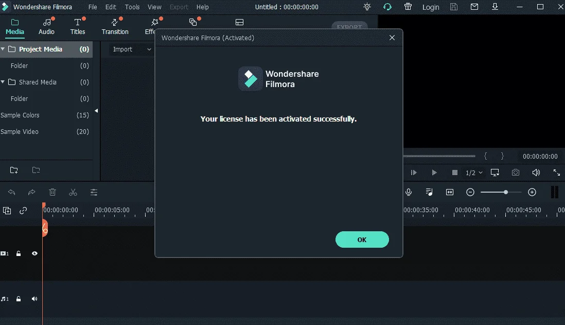
Task: Collapse the Project Media tree item
Action: (3, 49)
